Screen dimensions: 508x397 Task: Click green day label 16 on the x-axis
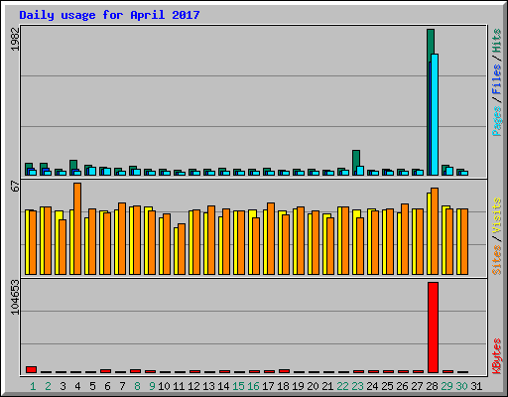point(253,386)
